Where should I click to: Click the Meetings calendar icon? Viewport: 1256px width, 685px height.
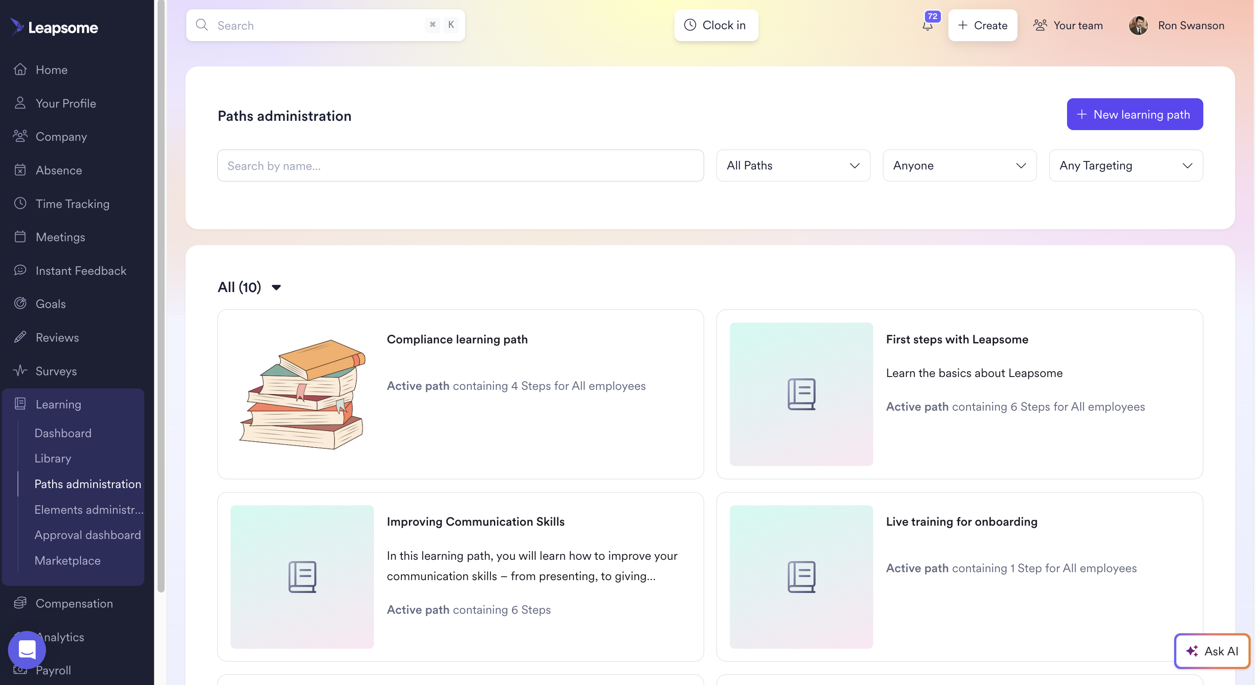pyautogui.click(x=20, y=236)
